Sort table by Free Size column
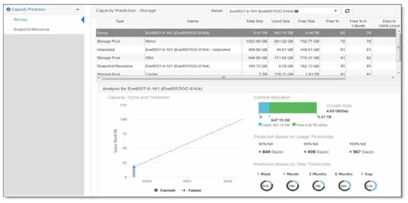The height and width of the screenshot is (203, 408). (306, 21)
